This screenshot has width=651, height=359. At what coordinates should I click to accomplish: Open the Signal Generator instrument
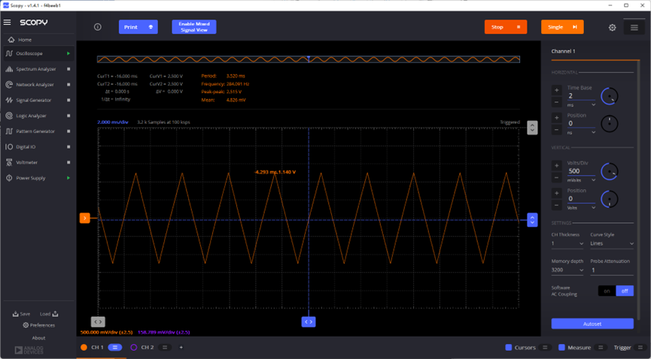[x=34, y=101]
